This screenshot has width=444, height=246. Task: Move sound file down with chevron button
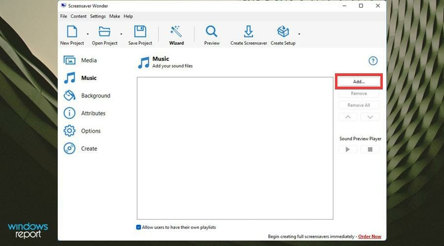[370, 117]
